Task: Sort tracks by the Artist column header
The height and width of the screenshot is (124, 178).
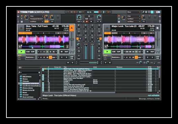Action: pyautogui.click(x=95, y=67)
